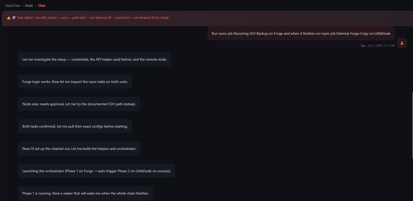The image size is (413, 201).
Task: Select the "Both tasks confirmed" message
Action: click(75, 126)
